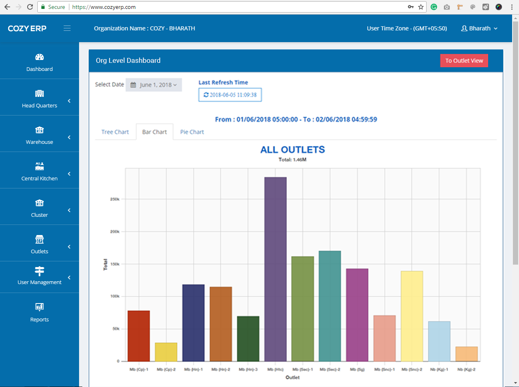The height and width of the screenshot is (387, 519).
Task: Click the browser back arrow
Action: pyautogui.click(x=7, y=7)
